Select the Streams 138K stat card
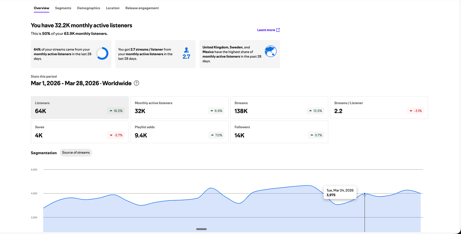The height and width of the screenshot is (234, 461). [279, 107]
